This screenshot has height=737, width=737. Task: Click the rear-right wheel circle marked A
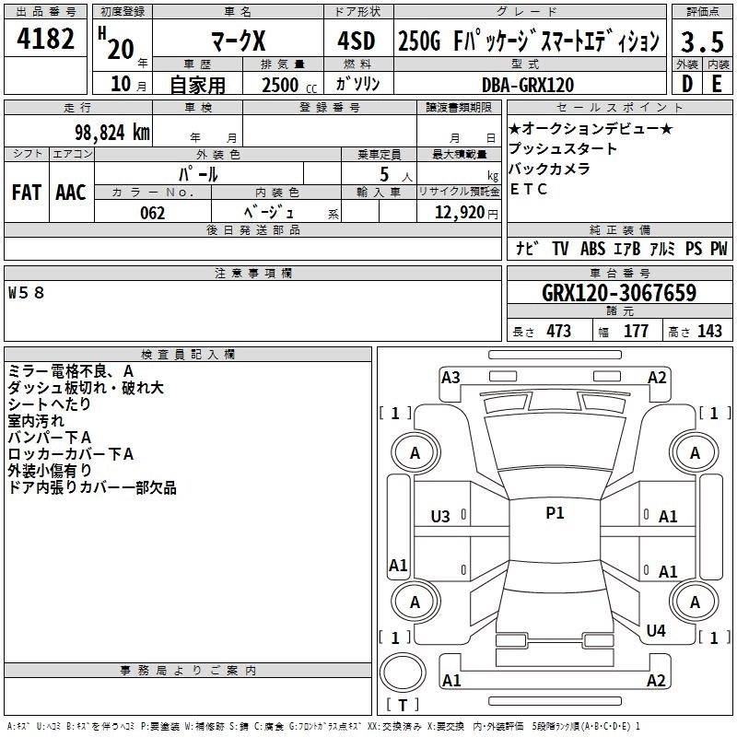point(695,602)
